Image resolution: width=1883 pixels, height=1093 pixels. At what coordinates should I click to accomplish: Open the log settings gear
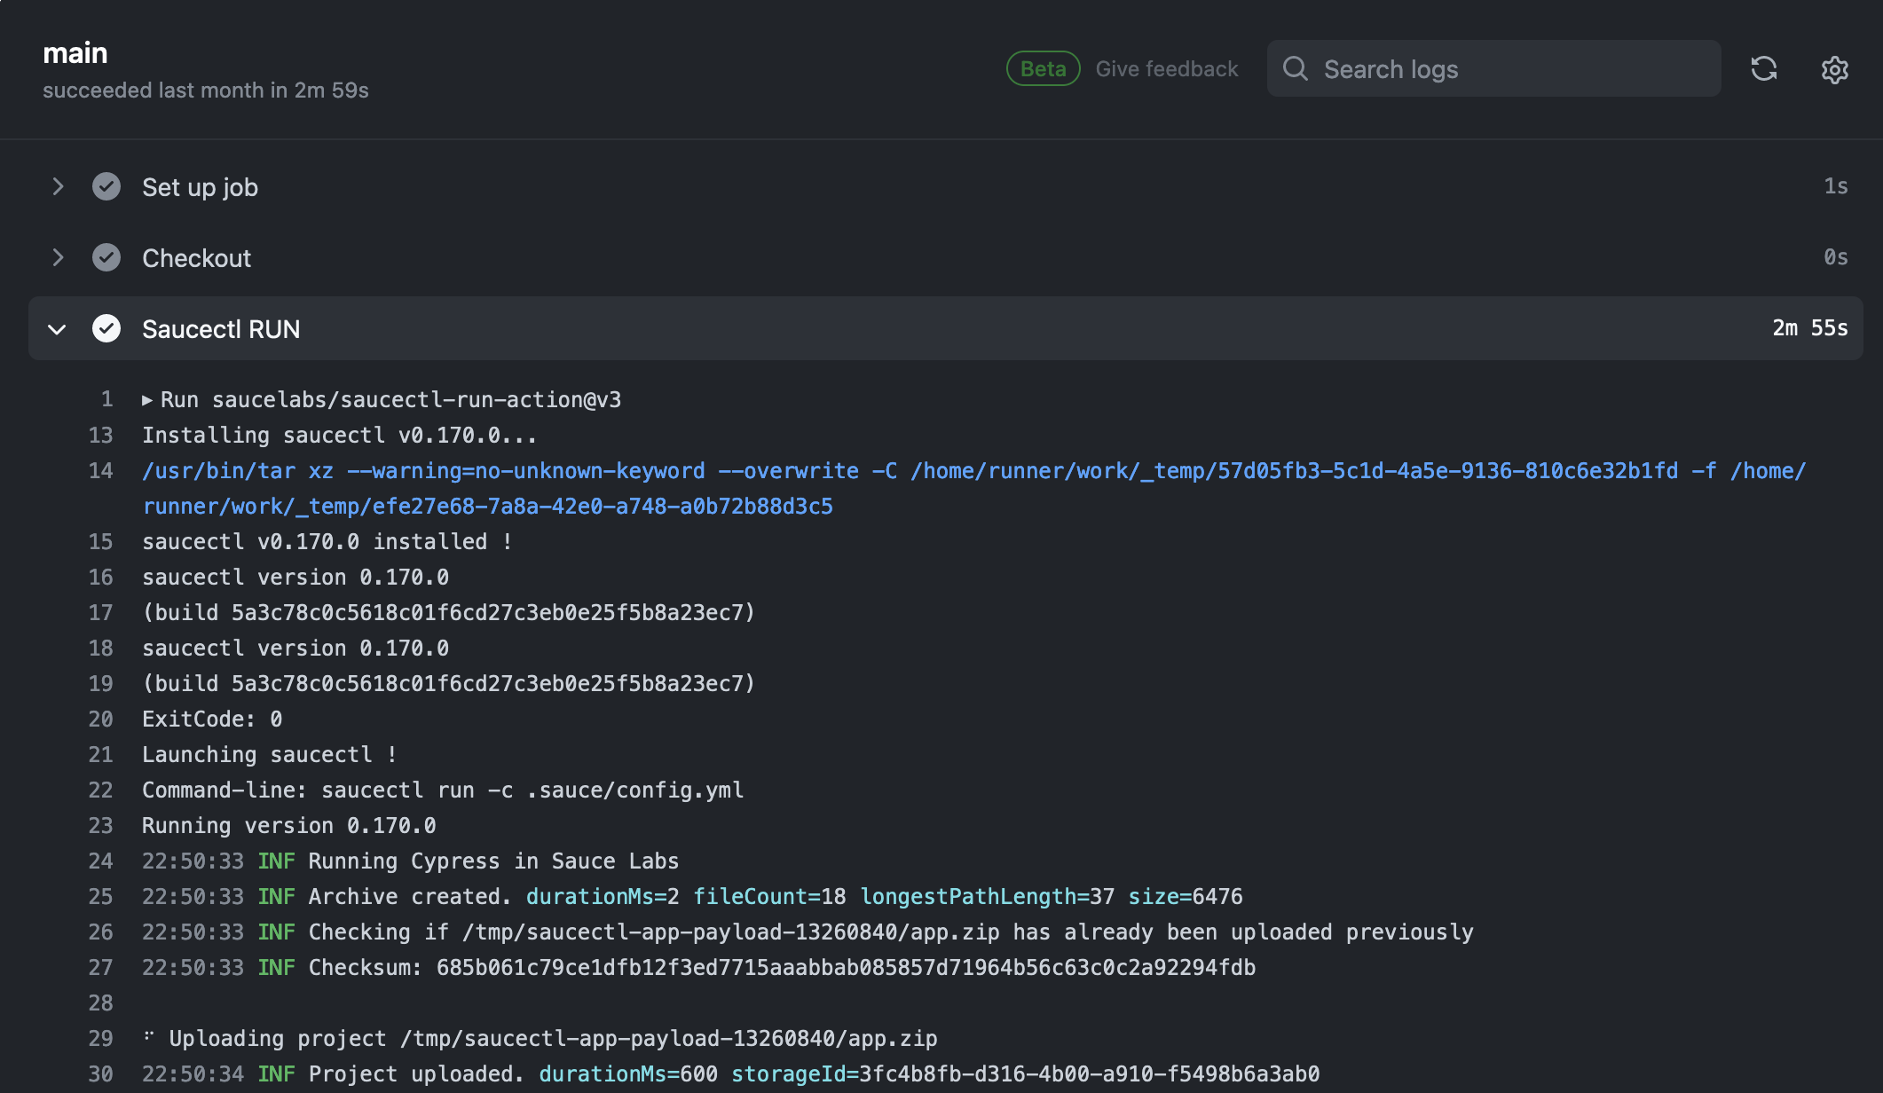pos(1834,70)
